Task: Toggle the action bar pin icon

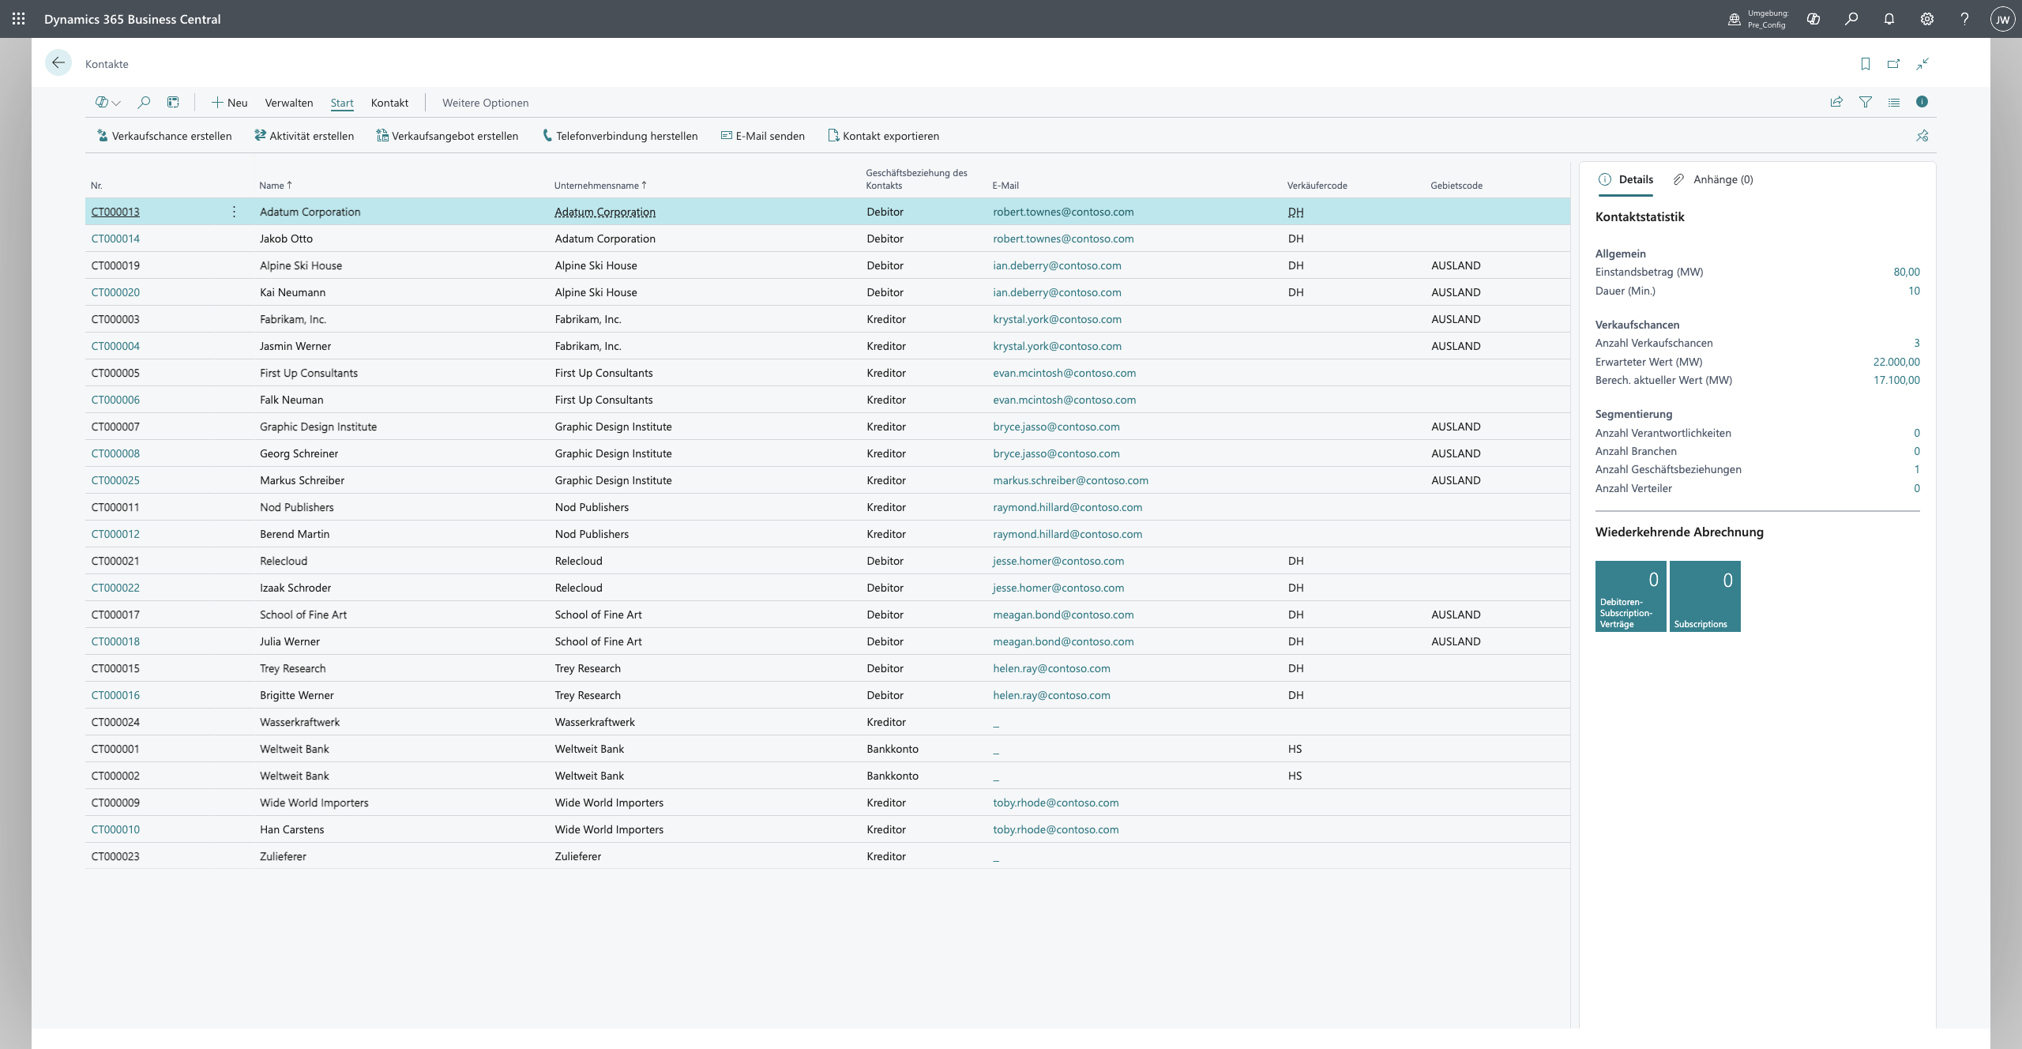Action: (1922, 136)
